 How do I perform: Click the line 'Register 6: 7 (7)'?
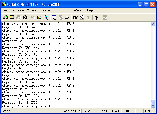point(18,68)
